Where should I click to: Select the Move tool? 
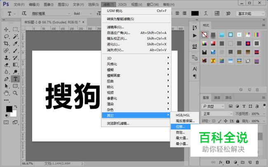pyautogui.click(x=6, y=29)
